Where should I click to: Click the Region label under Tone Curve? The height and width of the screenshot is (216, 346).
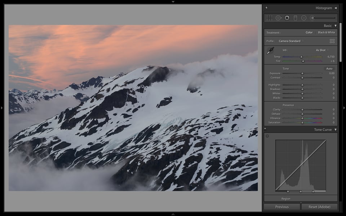click(286, 199)
